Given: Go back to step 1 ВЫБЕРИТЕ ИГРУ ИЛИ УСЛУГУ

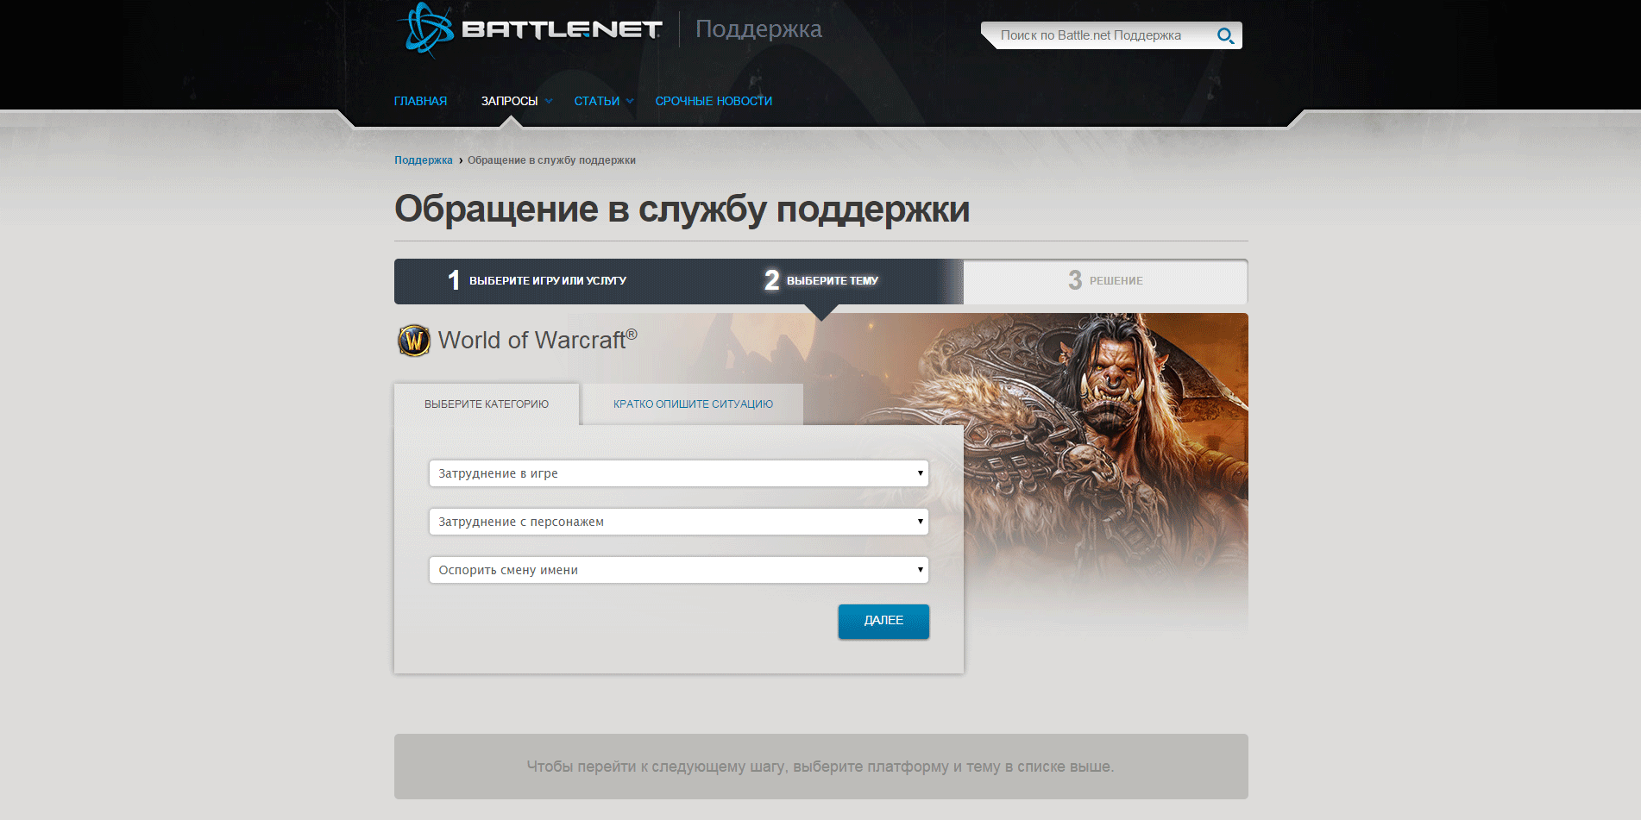Looking at the screenshot, I should (x=537, y=281).
